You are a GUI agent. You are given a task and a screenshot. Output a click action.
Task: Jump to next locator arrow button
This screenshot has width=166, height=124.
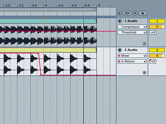pyautogui.click(x=135, y=13)
